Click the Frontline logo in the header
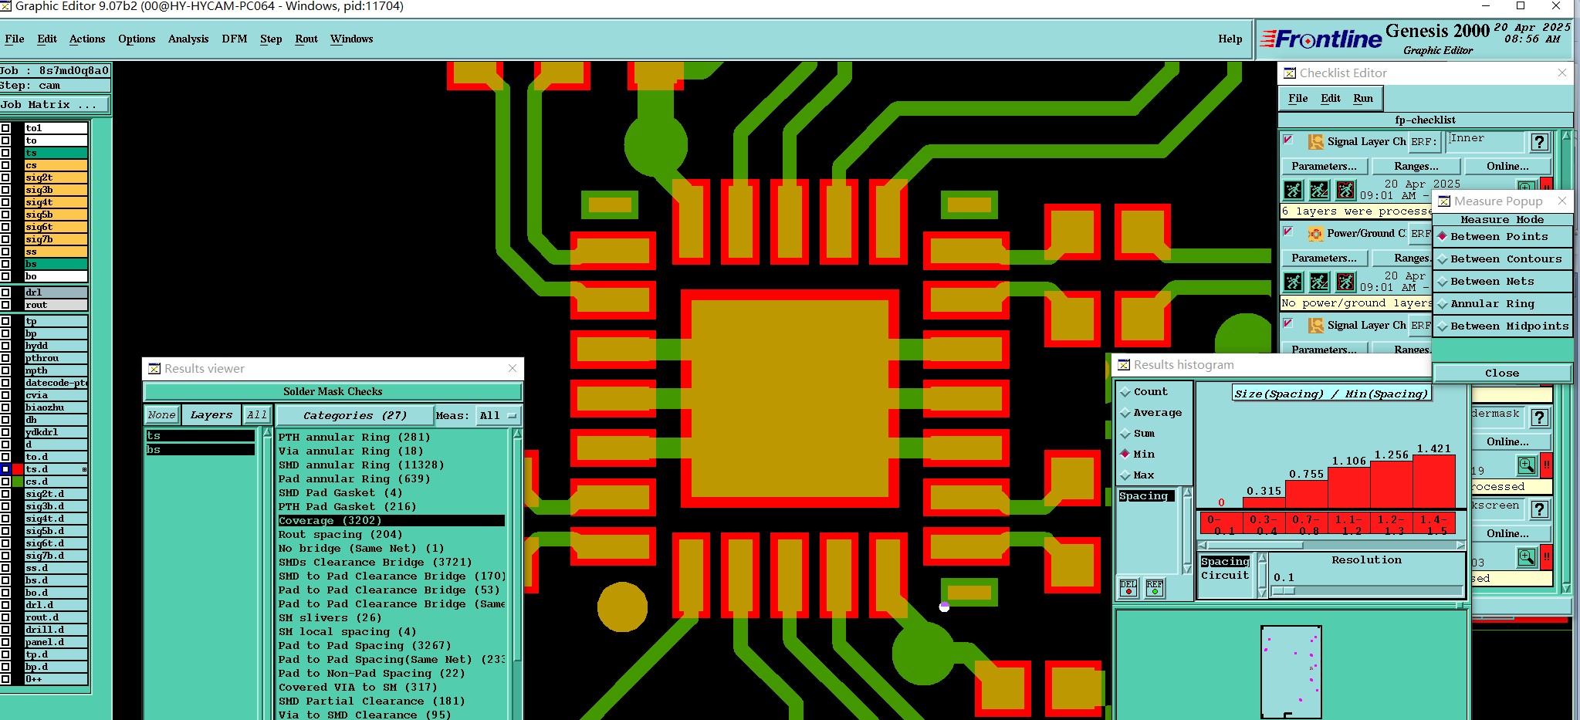This screenshot has height=720, width=1580. [1321, 39]
